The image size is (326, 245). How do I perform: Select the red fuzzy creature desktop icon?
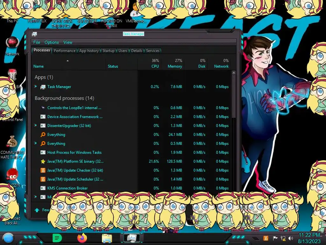click(x=12, y=174)
